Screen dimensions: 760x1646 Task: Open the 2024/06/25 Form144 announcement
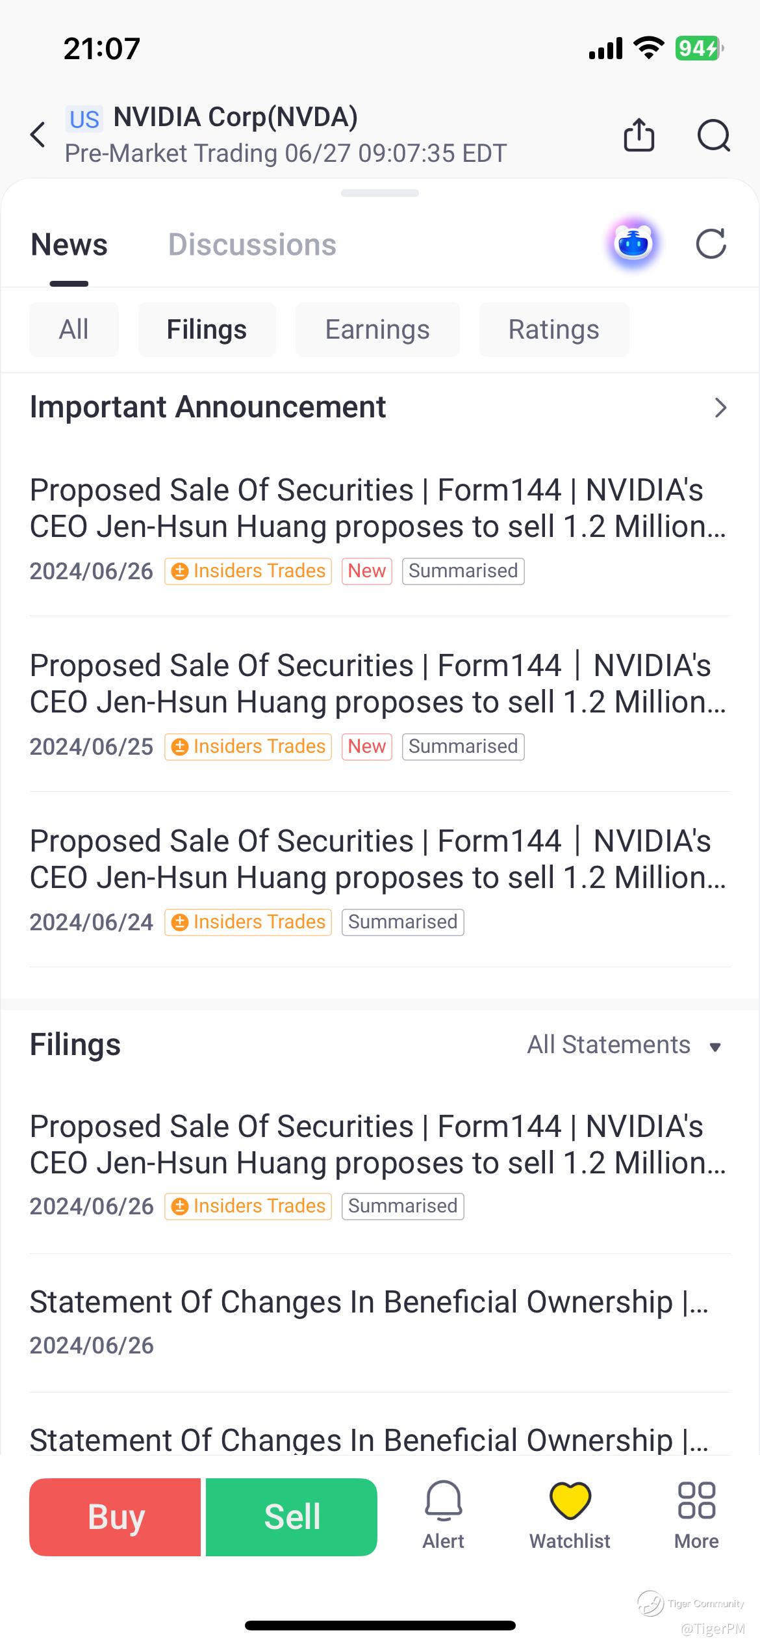[x=378, y=684]
